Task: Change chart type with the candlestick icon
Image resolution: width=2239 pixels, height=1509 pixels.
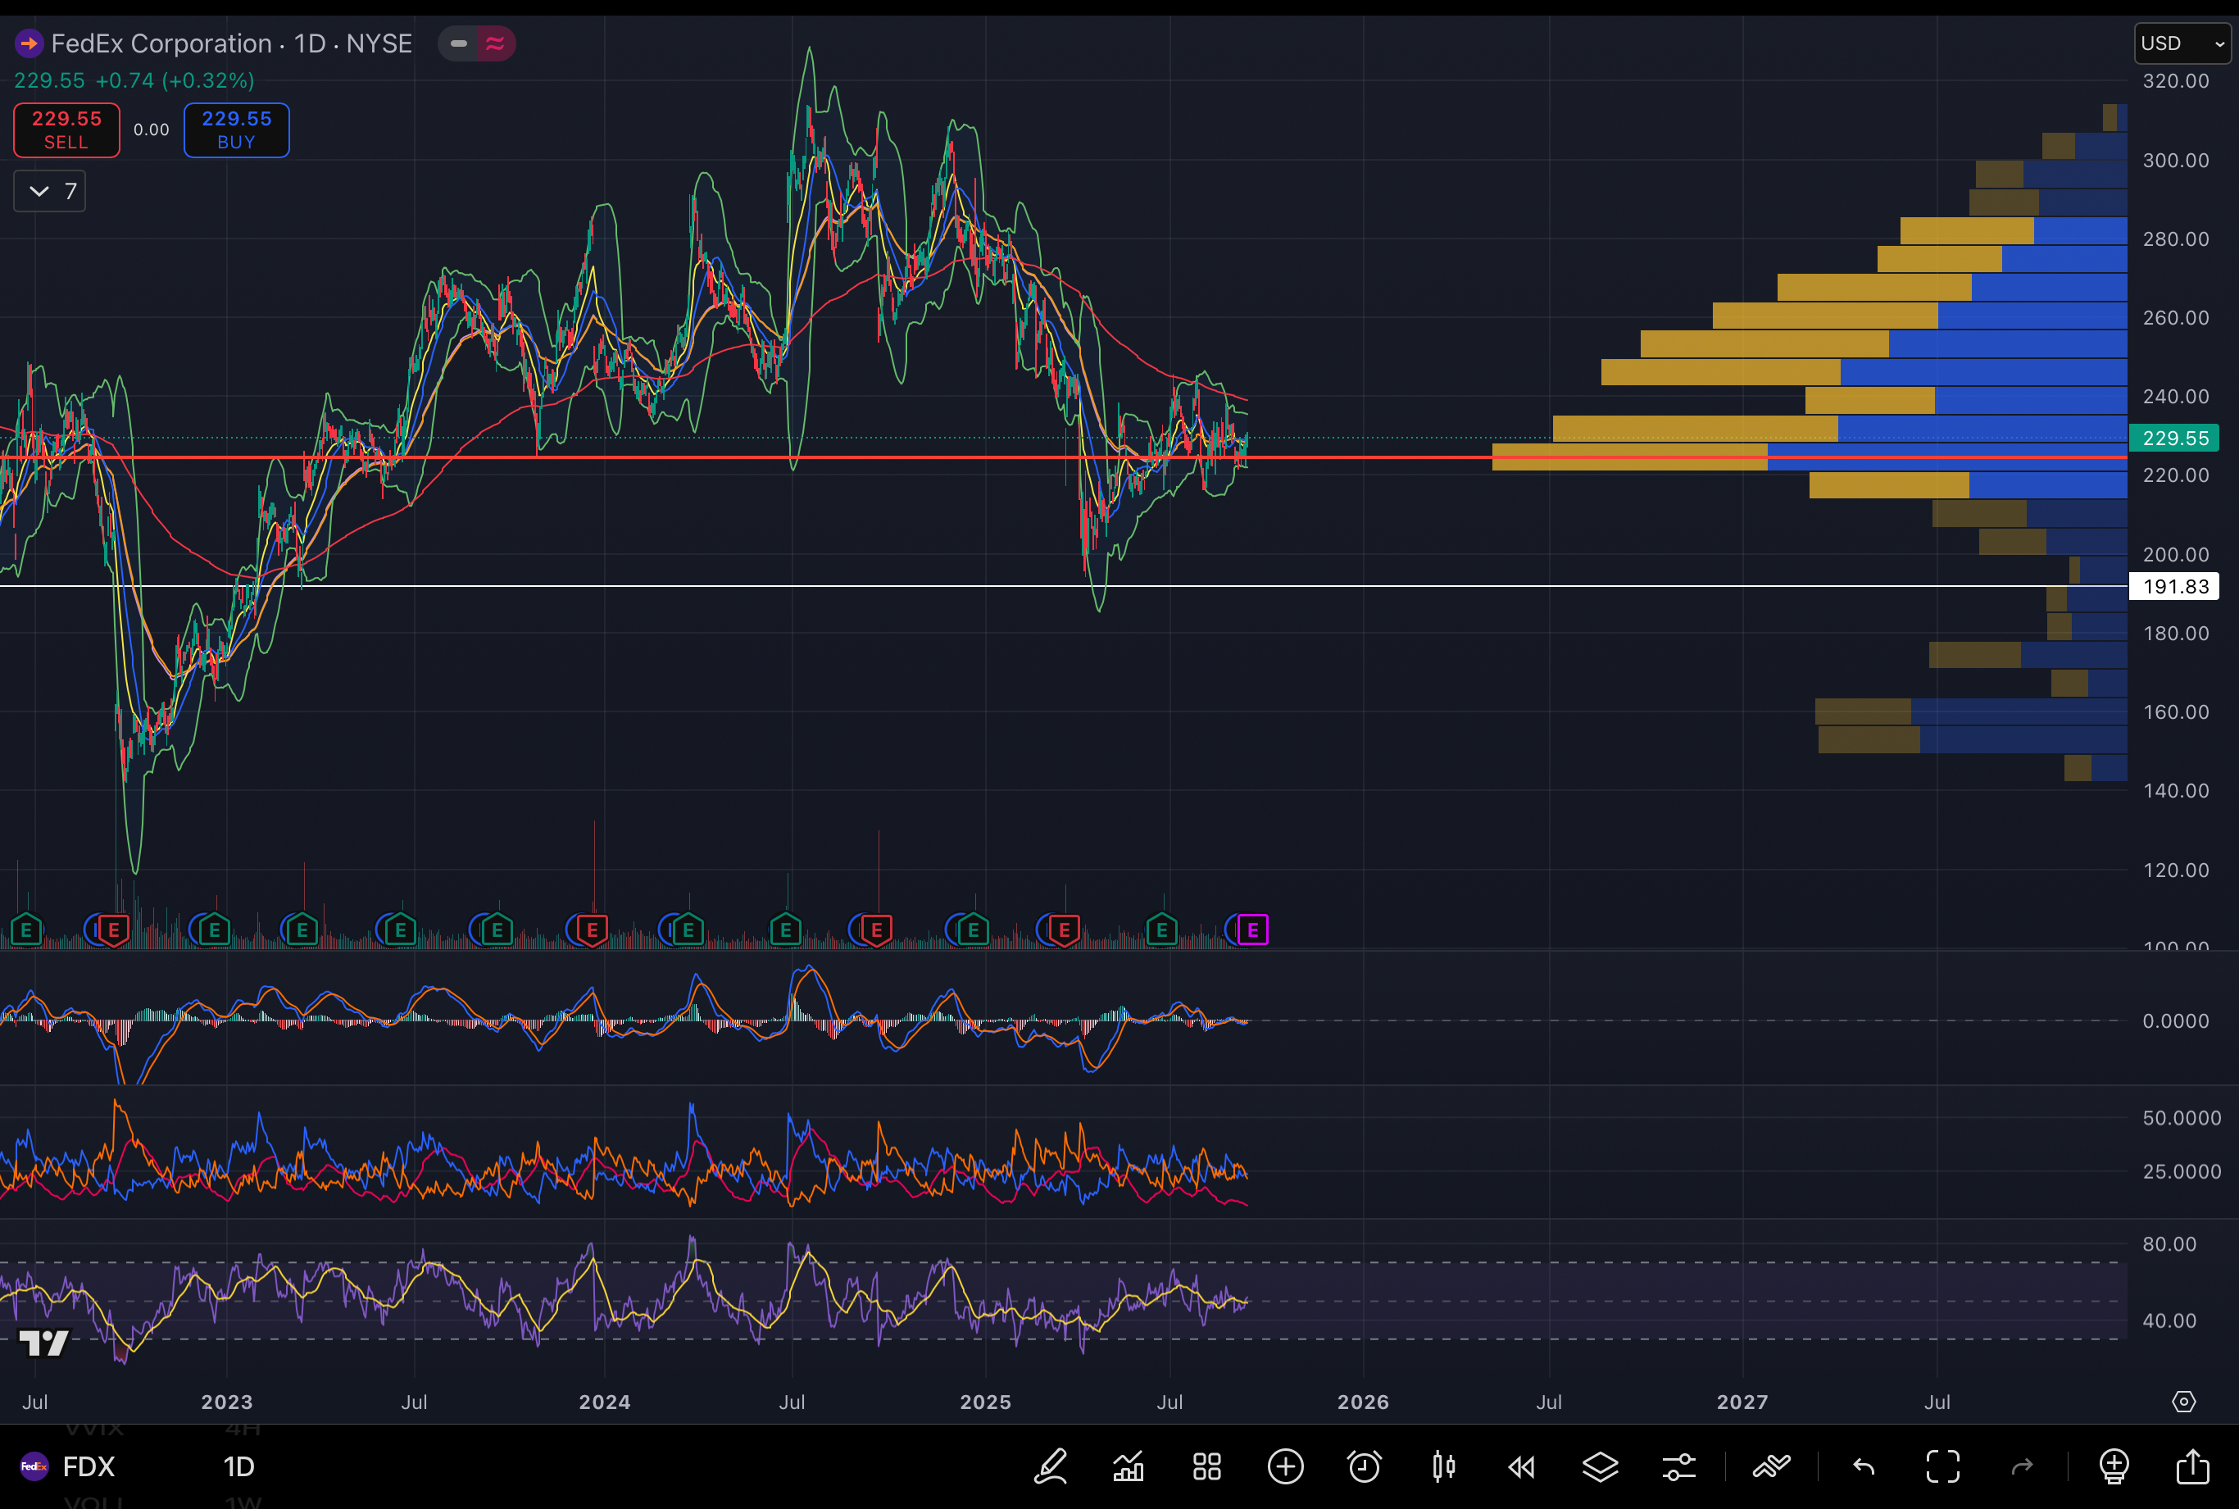Action: pyautogui.click(x=1443, y=1466)
